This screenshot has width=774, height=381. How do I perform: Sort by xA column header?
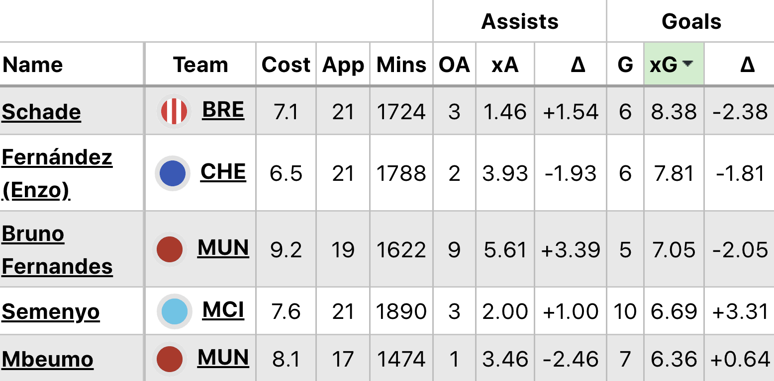point(505,65)
